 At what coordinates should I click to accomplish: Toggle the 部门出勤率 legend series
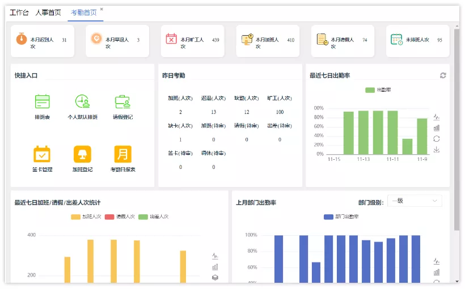coord(341,216)
